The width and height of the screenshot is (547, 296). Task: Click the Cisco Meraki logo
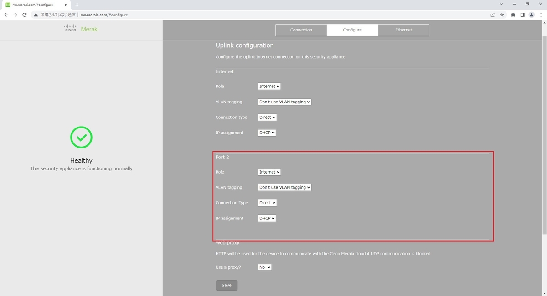click(81, 29)
